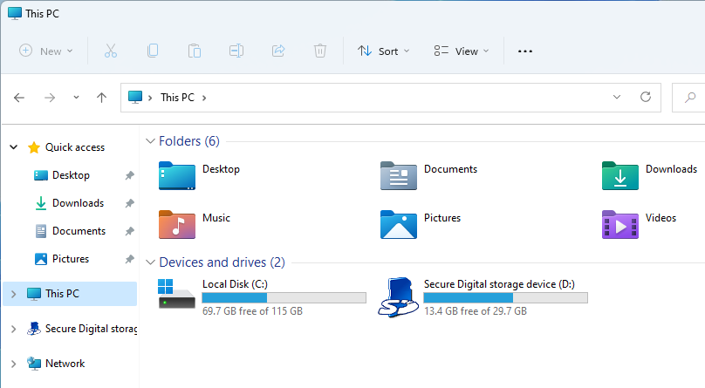Click the Cut scissors icon
Screen dimensions: 705x388
click(x=111, y=51)
